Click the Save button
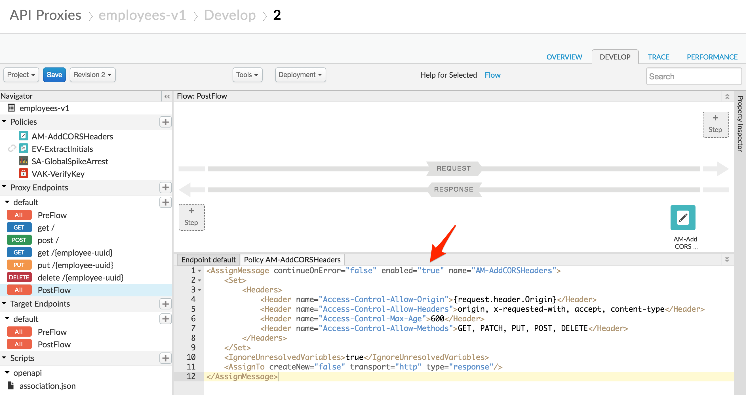Viewport: 746px width, 395px height. point(54,75)
